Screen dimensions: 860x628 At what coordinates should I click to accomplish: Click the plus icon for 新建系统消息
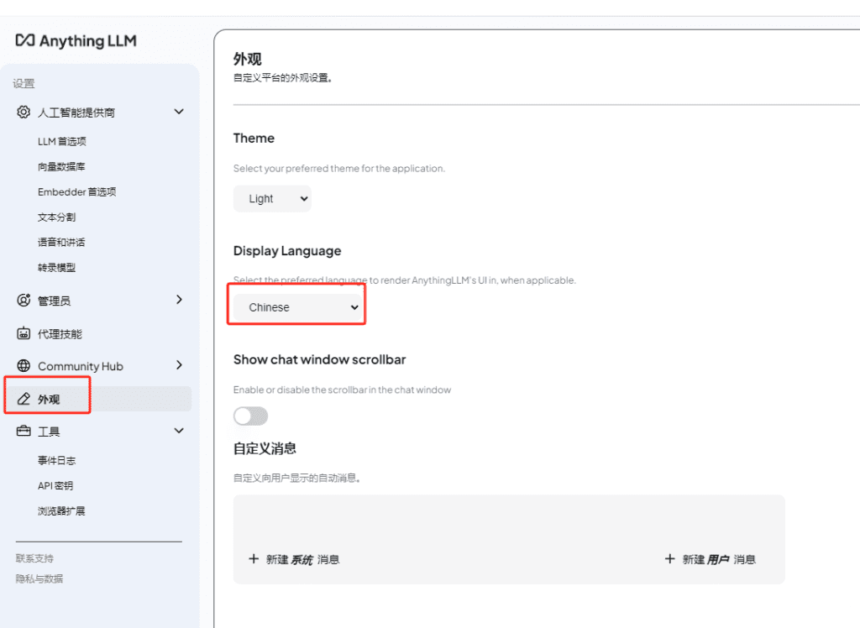pyautogui.click(x=254, y=559)
